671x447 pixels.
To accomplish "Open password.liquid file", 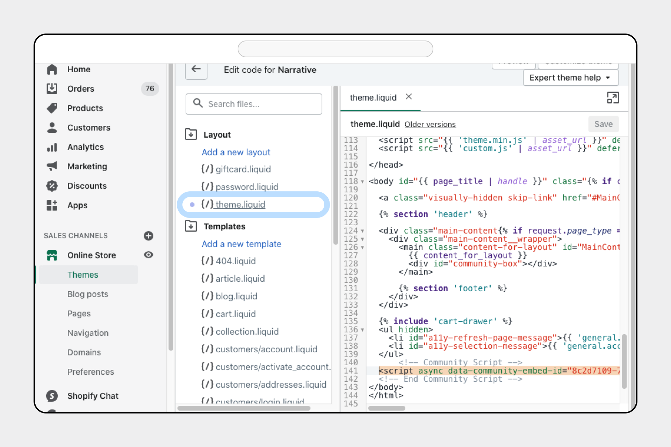I will click(x=240, y=187).
